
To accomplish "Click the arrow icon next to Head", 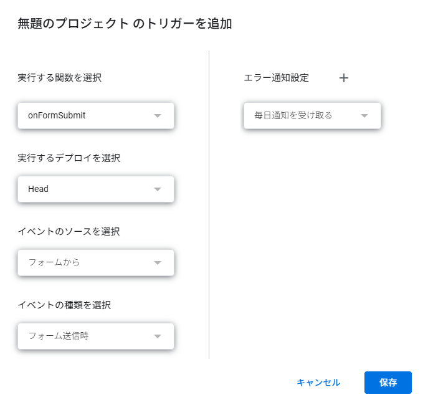I will tap(158, 189).
